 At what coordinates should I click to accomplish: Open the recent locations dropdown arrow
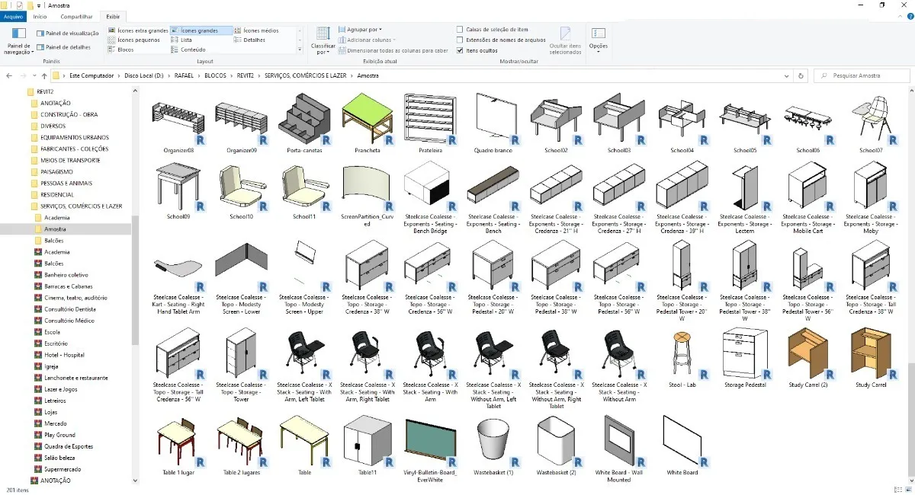(x=35, y=76)
